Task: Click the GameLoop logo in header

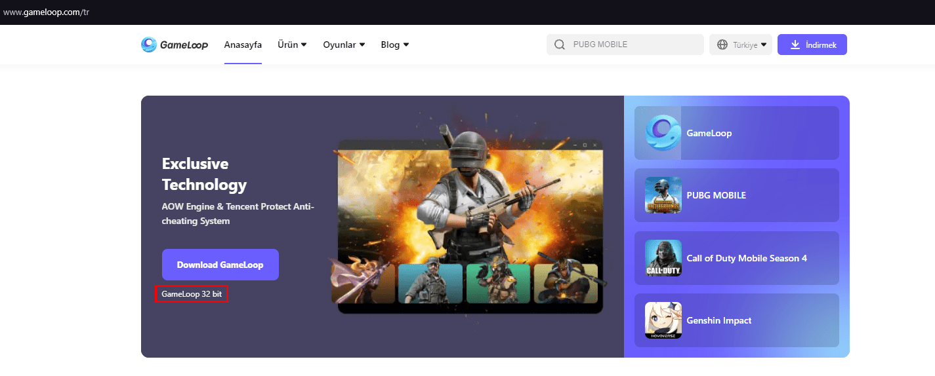Action: (x=175, y=45)
